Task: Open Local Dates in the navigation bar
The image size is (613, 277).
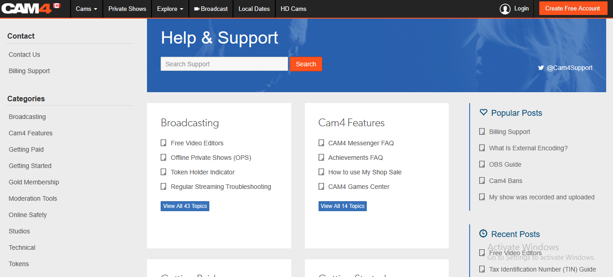Action: 254,9
